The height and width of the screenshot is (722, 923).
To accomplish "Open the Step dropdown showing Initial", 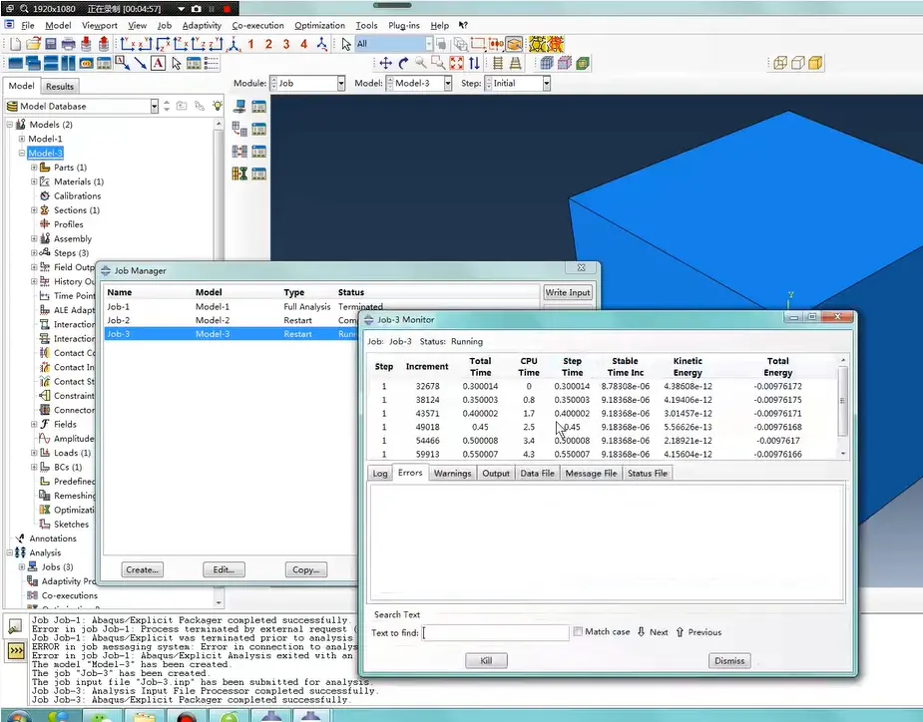I will pos(518,84).
